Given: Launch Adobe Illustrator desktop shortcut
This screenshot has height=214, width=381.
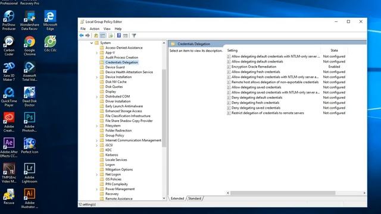Looking at the screenshot, I should click(29, 199).
